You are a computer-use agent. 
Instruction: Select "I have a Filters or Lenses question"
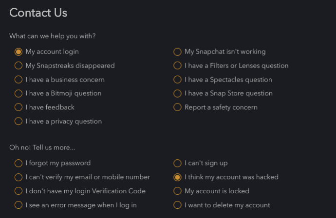(x=178, y=66)
